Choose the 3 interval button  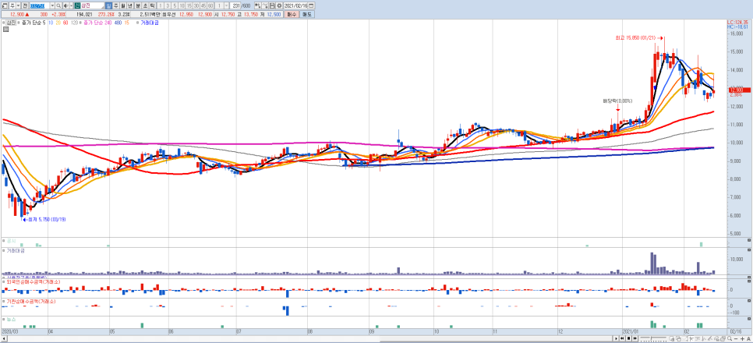[x=168, y=5]
